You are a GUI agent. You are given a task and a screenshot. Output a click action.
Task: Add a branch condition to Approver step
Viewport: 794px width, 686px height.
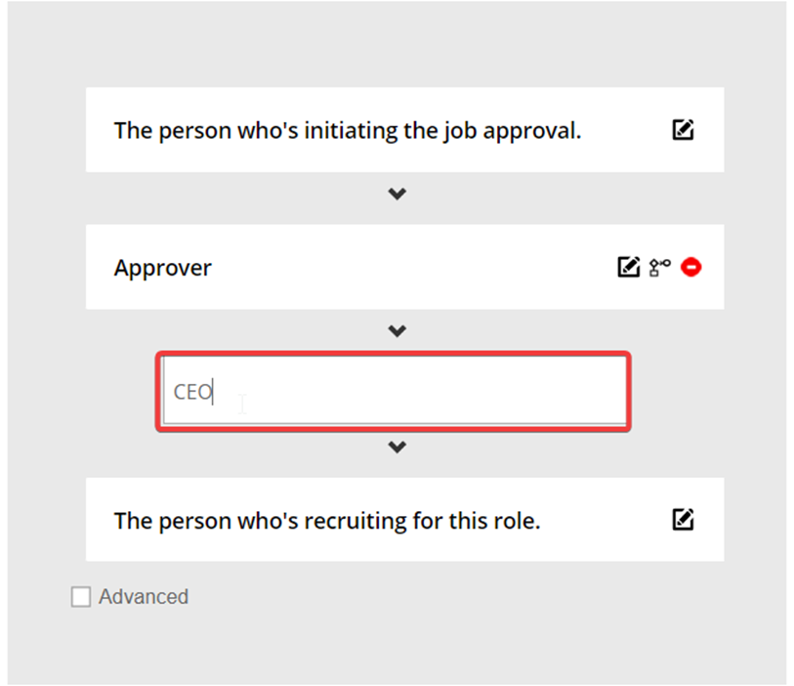click(x=660, y=268)
